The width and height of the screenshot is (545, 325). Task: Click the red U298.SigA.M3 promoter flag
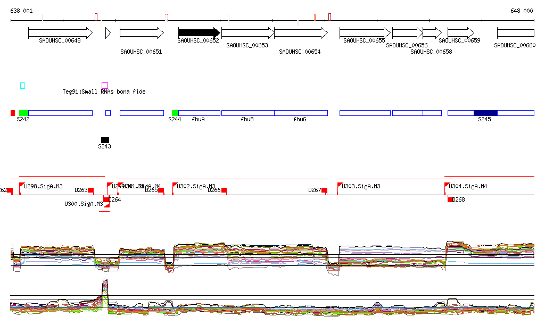click(21, 185)
